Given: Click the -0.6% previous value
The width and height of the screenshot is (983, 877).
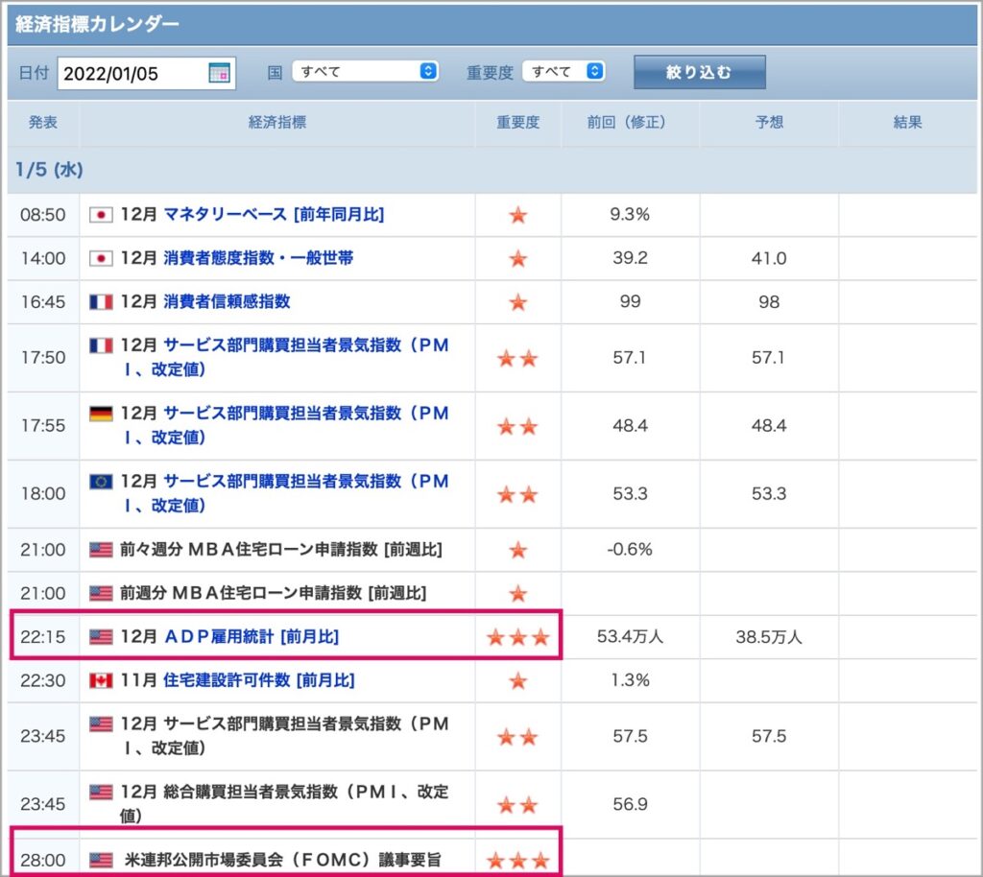Looking at the screenshot, I should coord(630,550).
